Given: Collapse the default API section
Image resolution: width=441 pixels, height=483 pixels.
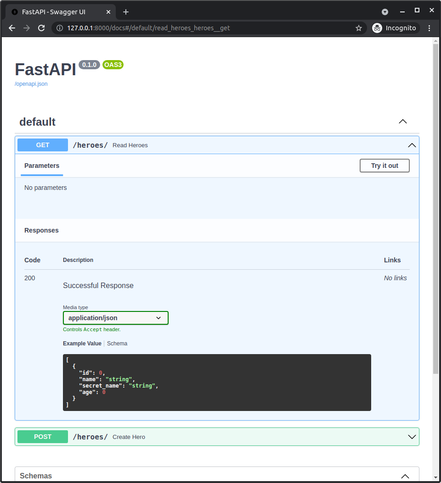Looking at the screenshot, I should (403, 122).
